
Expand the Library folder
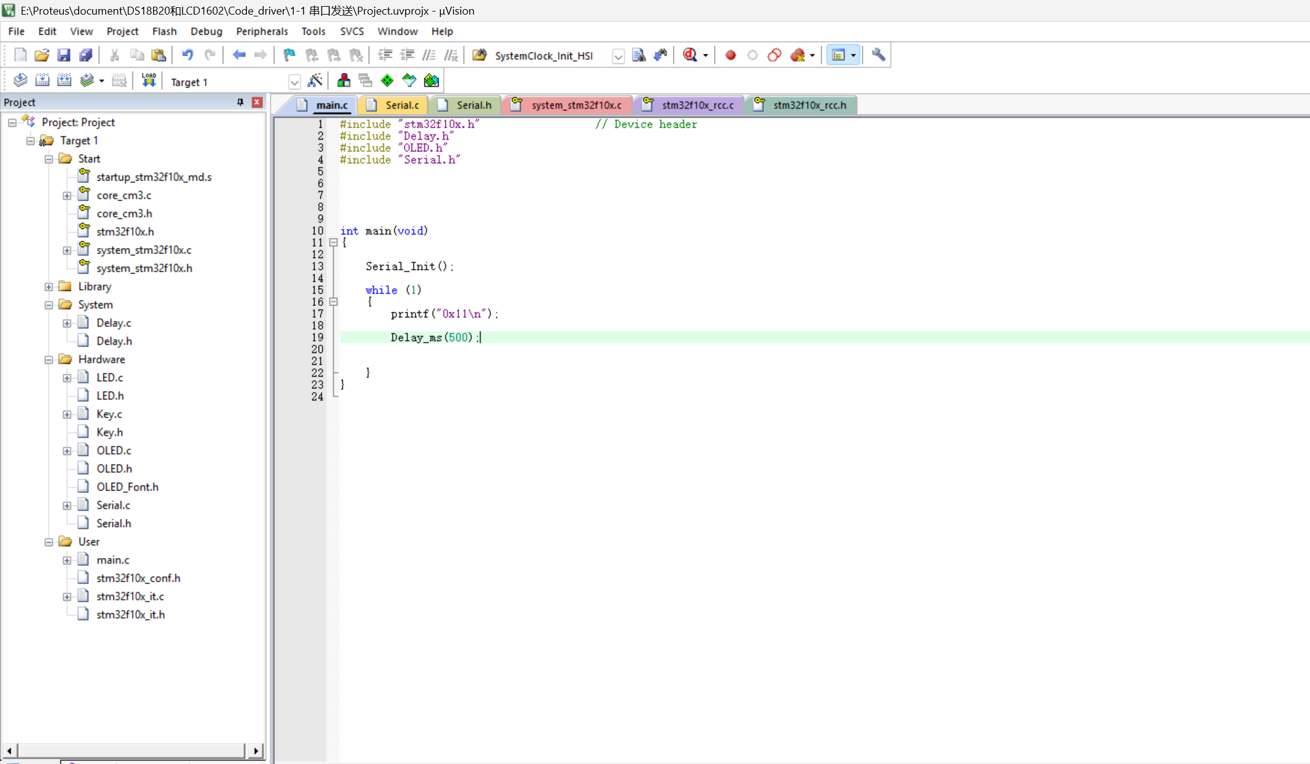click(49, 287)
